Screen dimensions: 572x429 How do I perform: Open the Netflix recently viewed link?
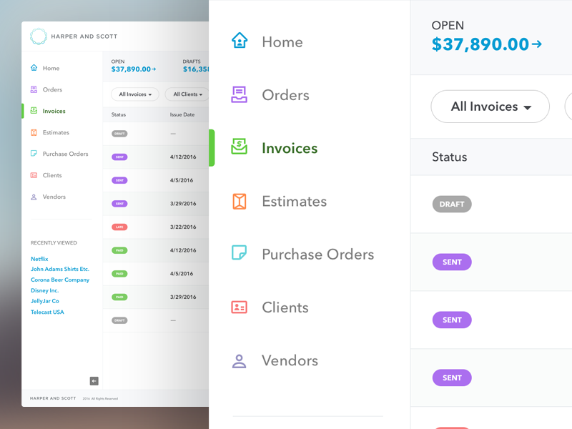click(39, 259)
